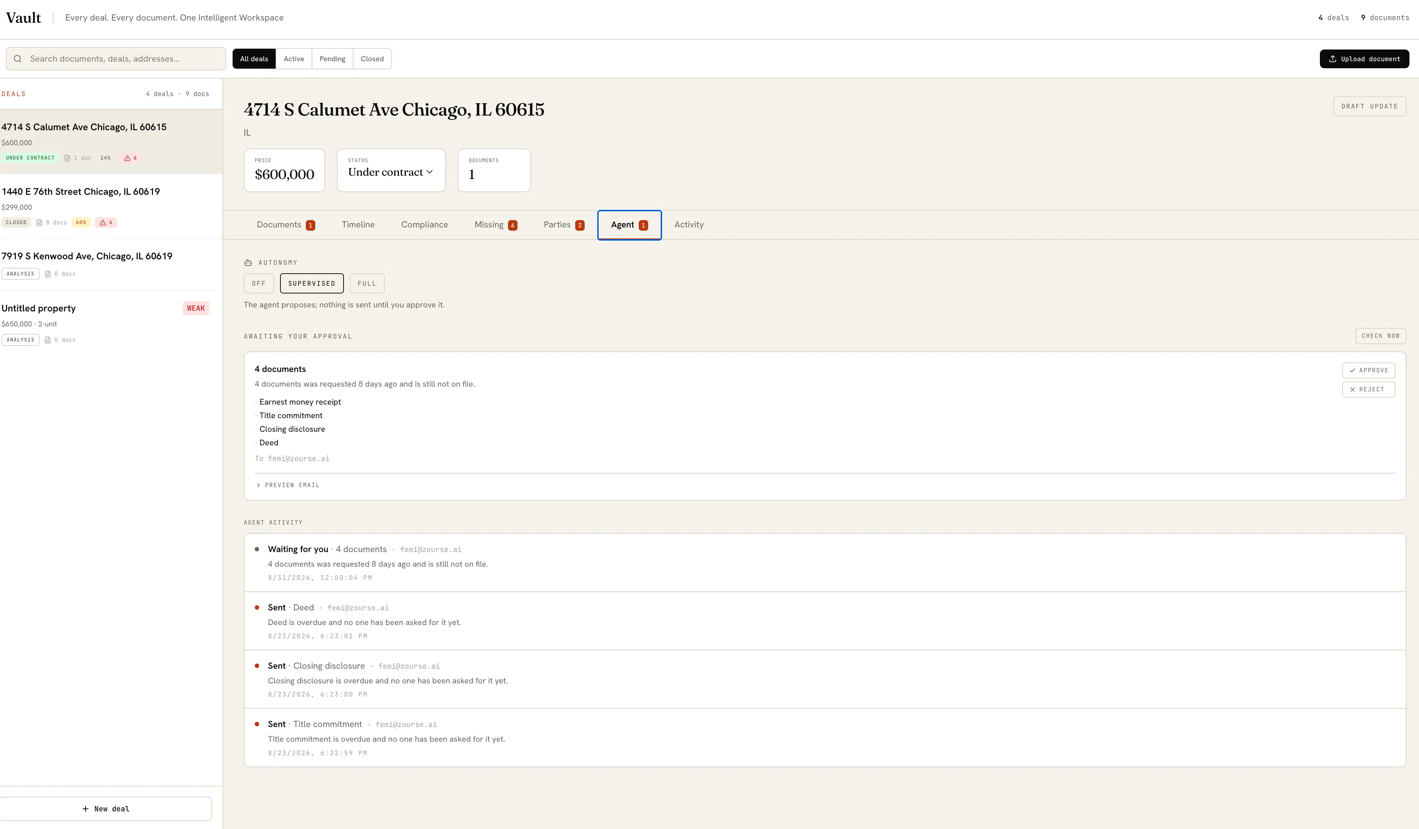Click document icon on Untitled property deal

click(x=48, y=340)
